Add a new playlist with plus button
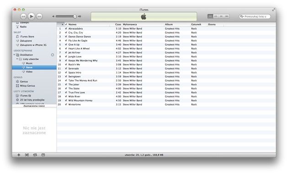Viewport: 288px width, 174px height. [x=19, y=155]
